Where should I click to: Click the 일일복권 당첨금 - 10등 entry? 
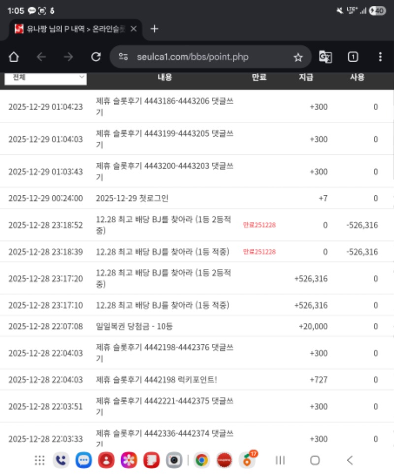click(134, 327)
